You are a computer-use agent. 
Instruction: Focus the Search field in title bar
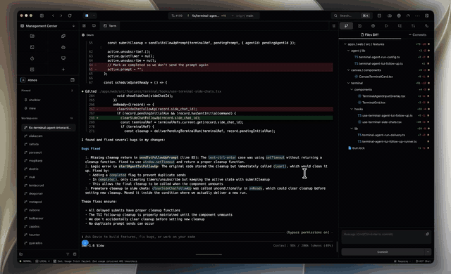351,15
